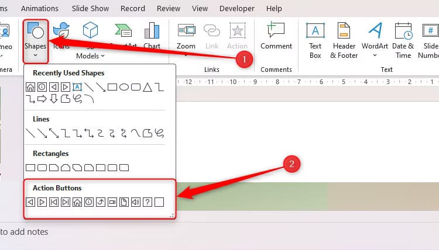Choose scribble tool under Lines section

pos(159,133)
